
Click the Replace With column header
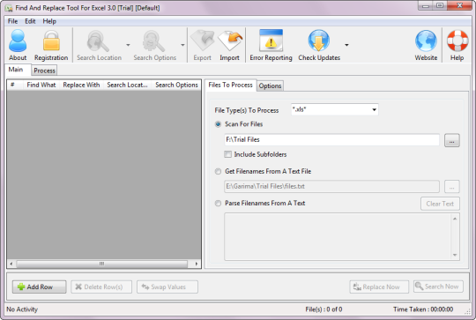point(81,85)
